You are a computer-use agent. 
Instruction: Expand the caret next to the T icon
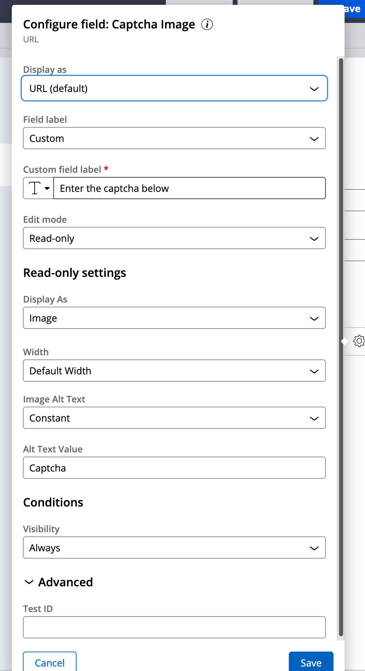pyautogui.click(x=47, y=188)
